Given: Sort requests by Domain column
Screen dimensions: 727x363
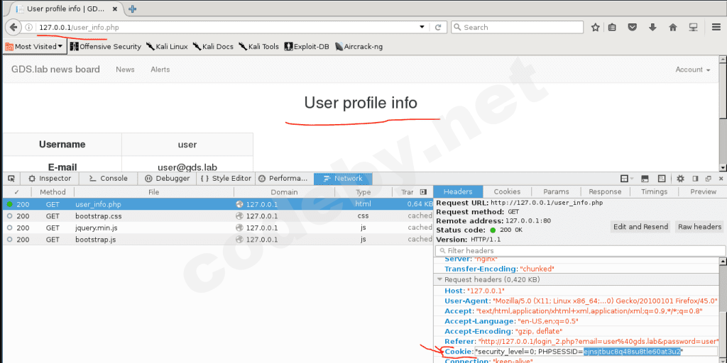Looking at the screenshot, I should click(x=284, y=191).
